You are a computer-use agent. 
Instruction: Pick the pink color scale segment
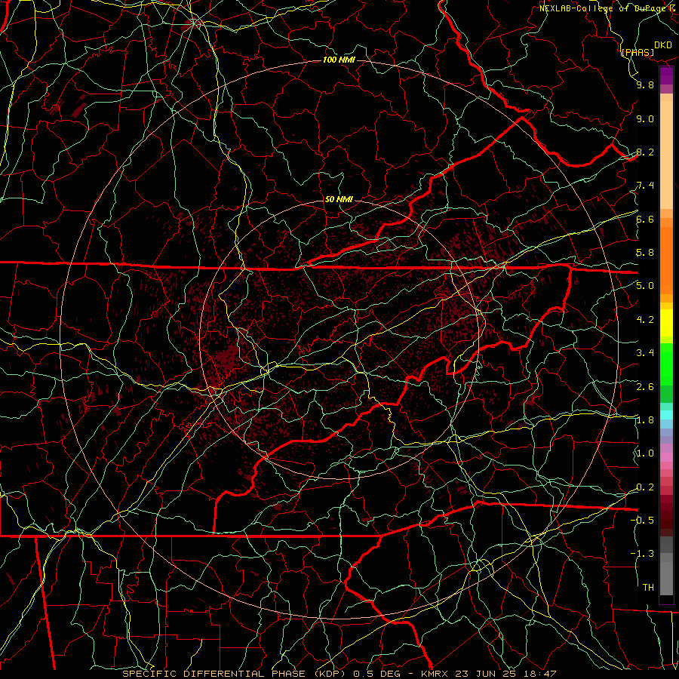tap(666, 457)
